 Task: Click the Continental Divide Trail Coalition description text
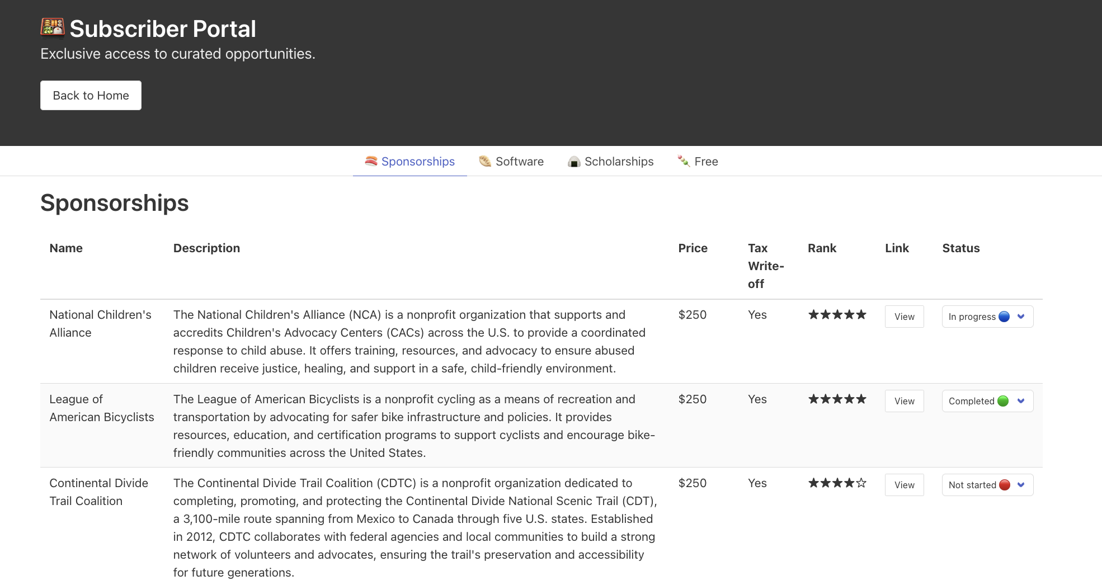point(415,528)
